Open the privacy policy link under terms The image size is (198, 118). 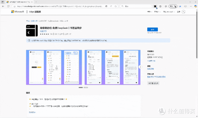click(x=150, y=69)
